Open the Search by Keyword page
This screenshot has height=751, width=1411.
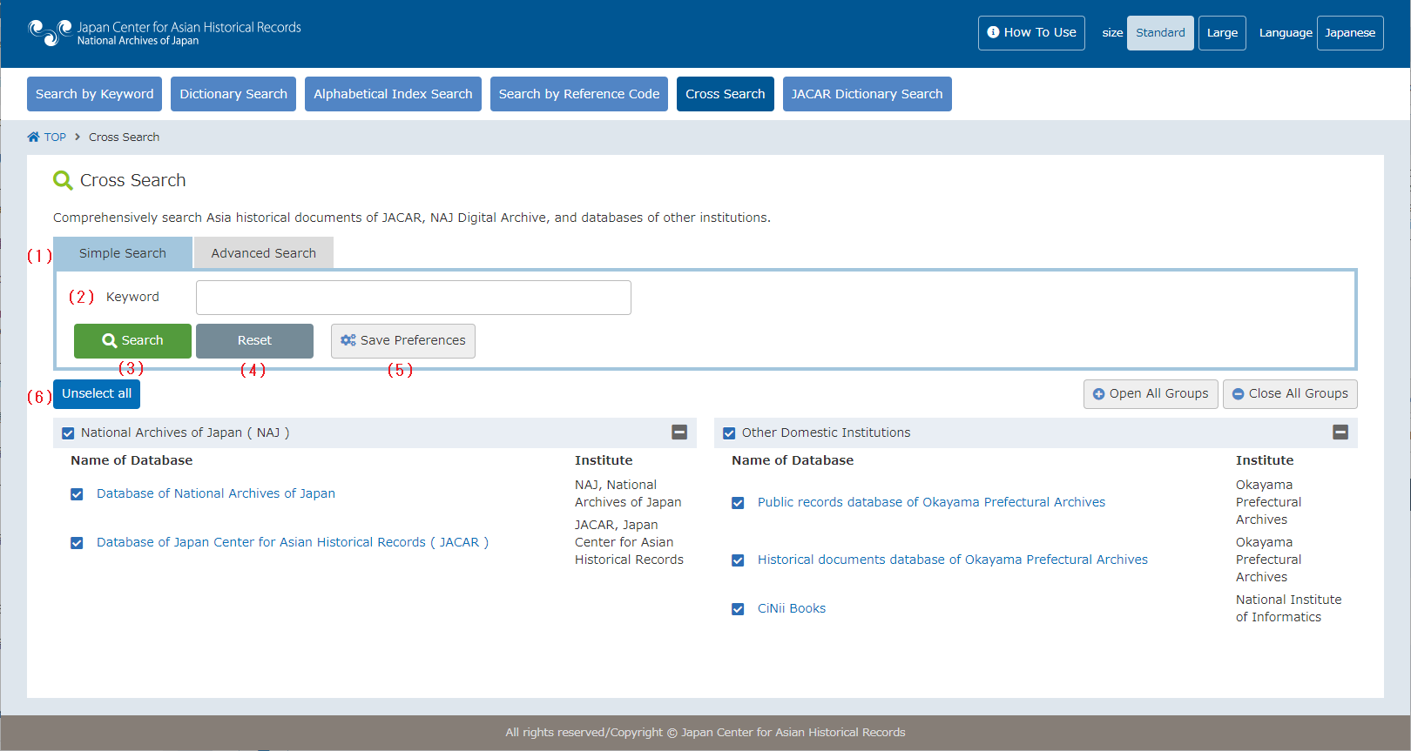(x=94, y=94)
